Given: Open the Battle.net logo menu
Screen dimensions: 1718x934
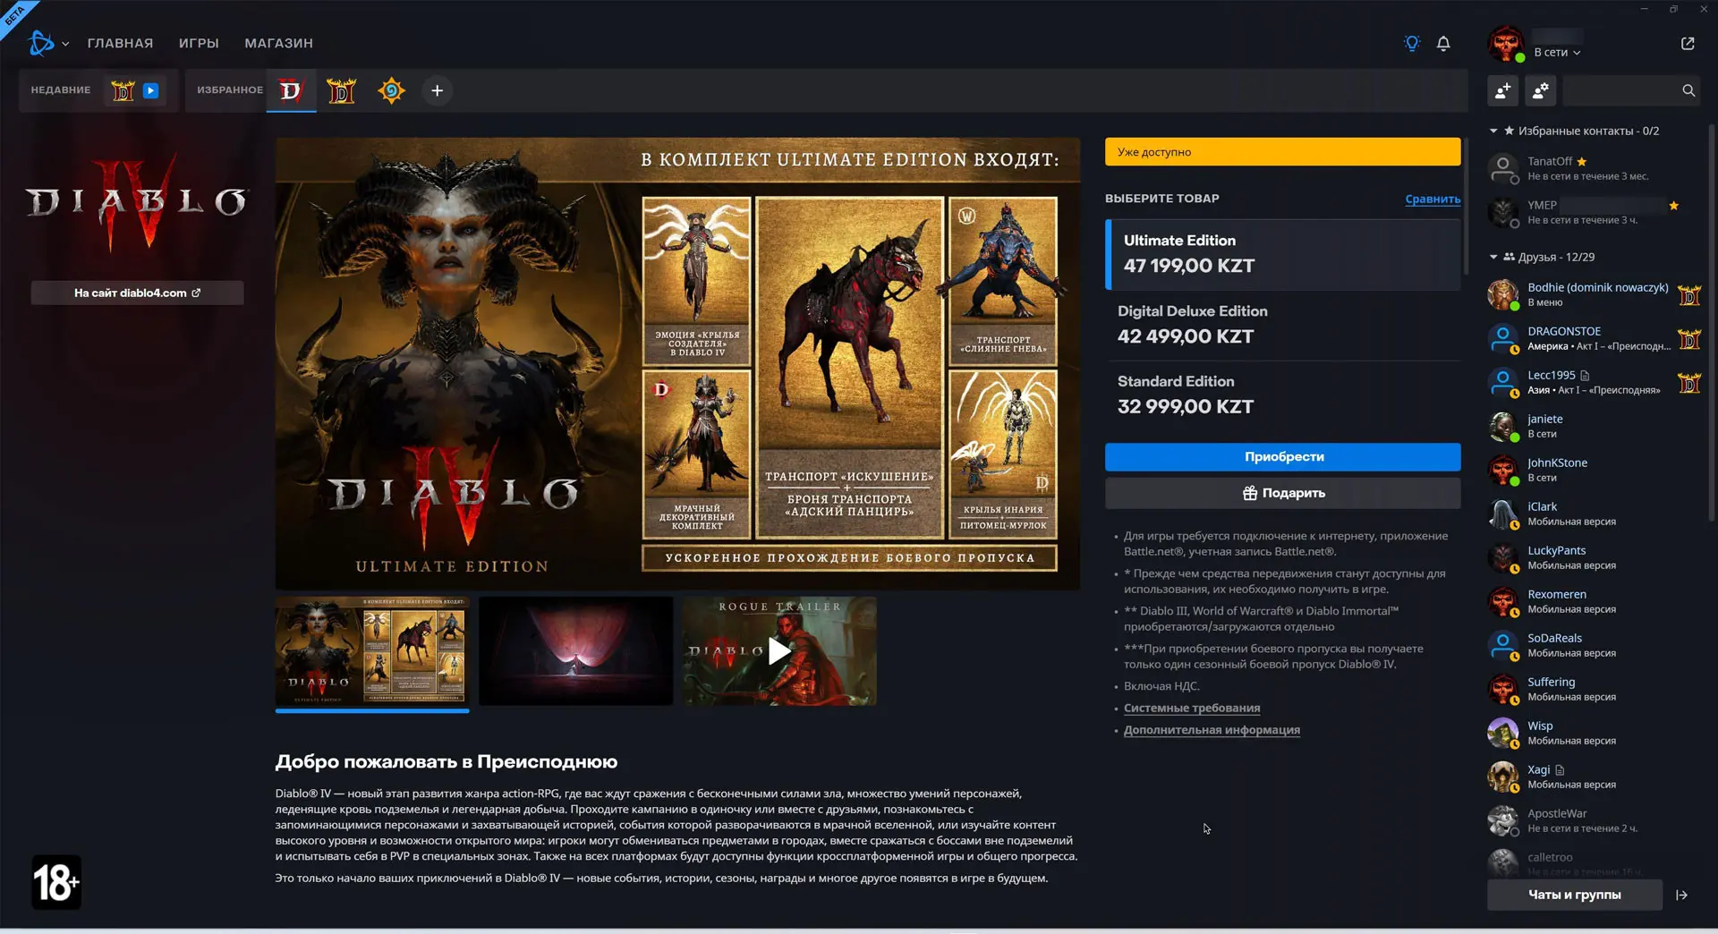Looking at the screenshot, I should (47, 43).
